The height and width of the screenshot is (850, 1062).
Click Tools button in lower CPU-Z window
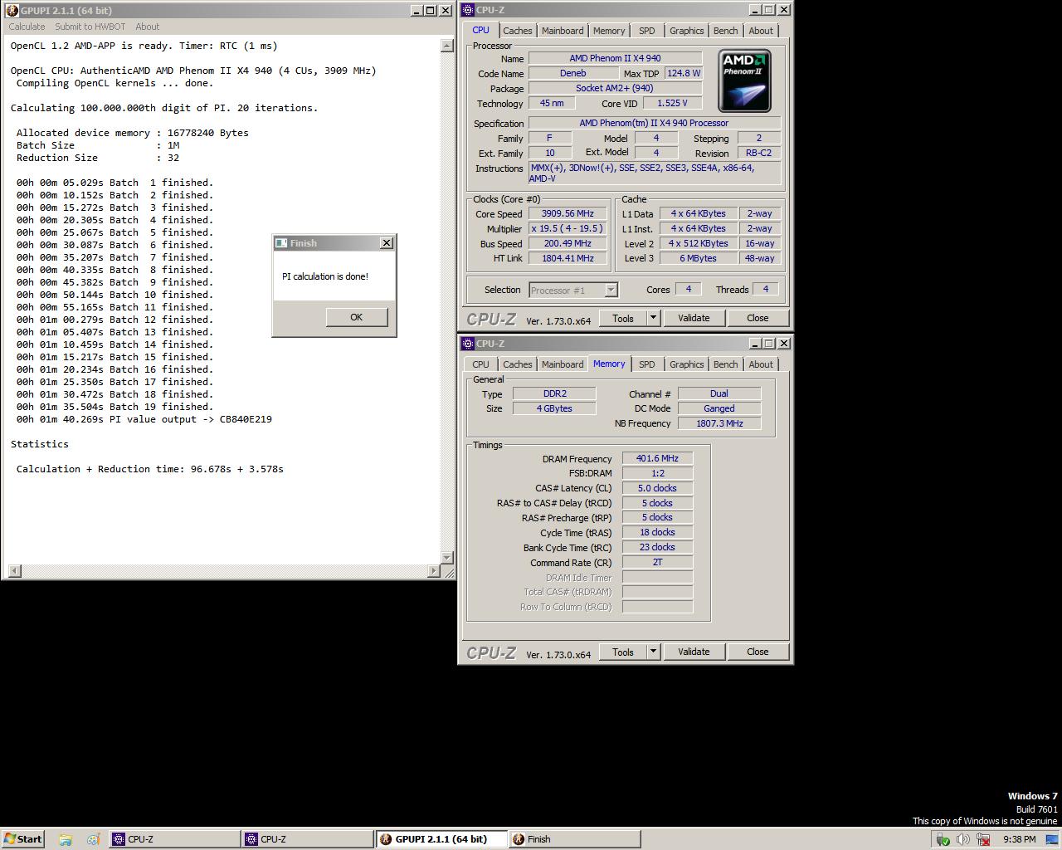[x=622, y=652]
